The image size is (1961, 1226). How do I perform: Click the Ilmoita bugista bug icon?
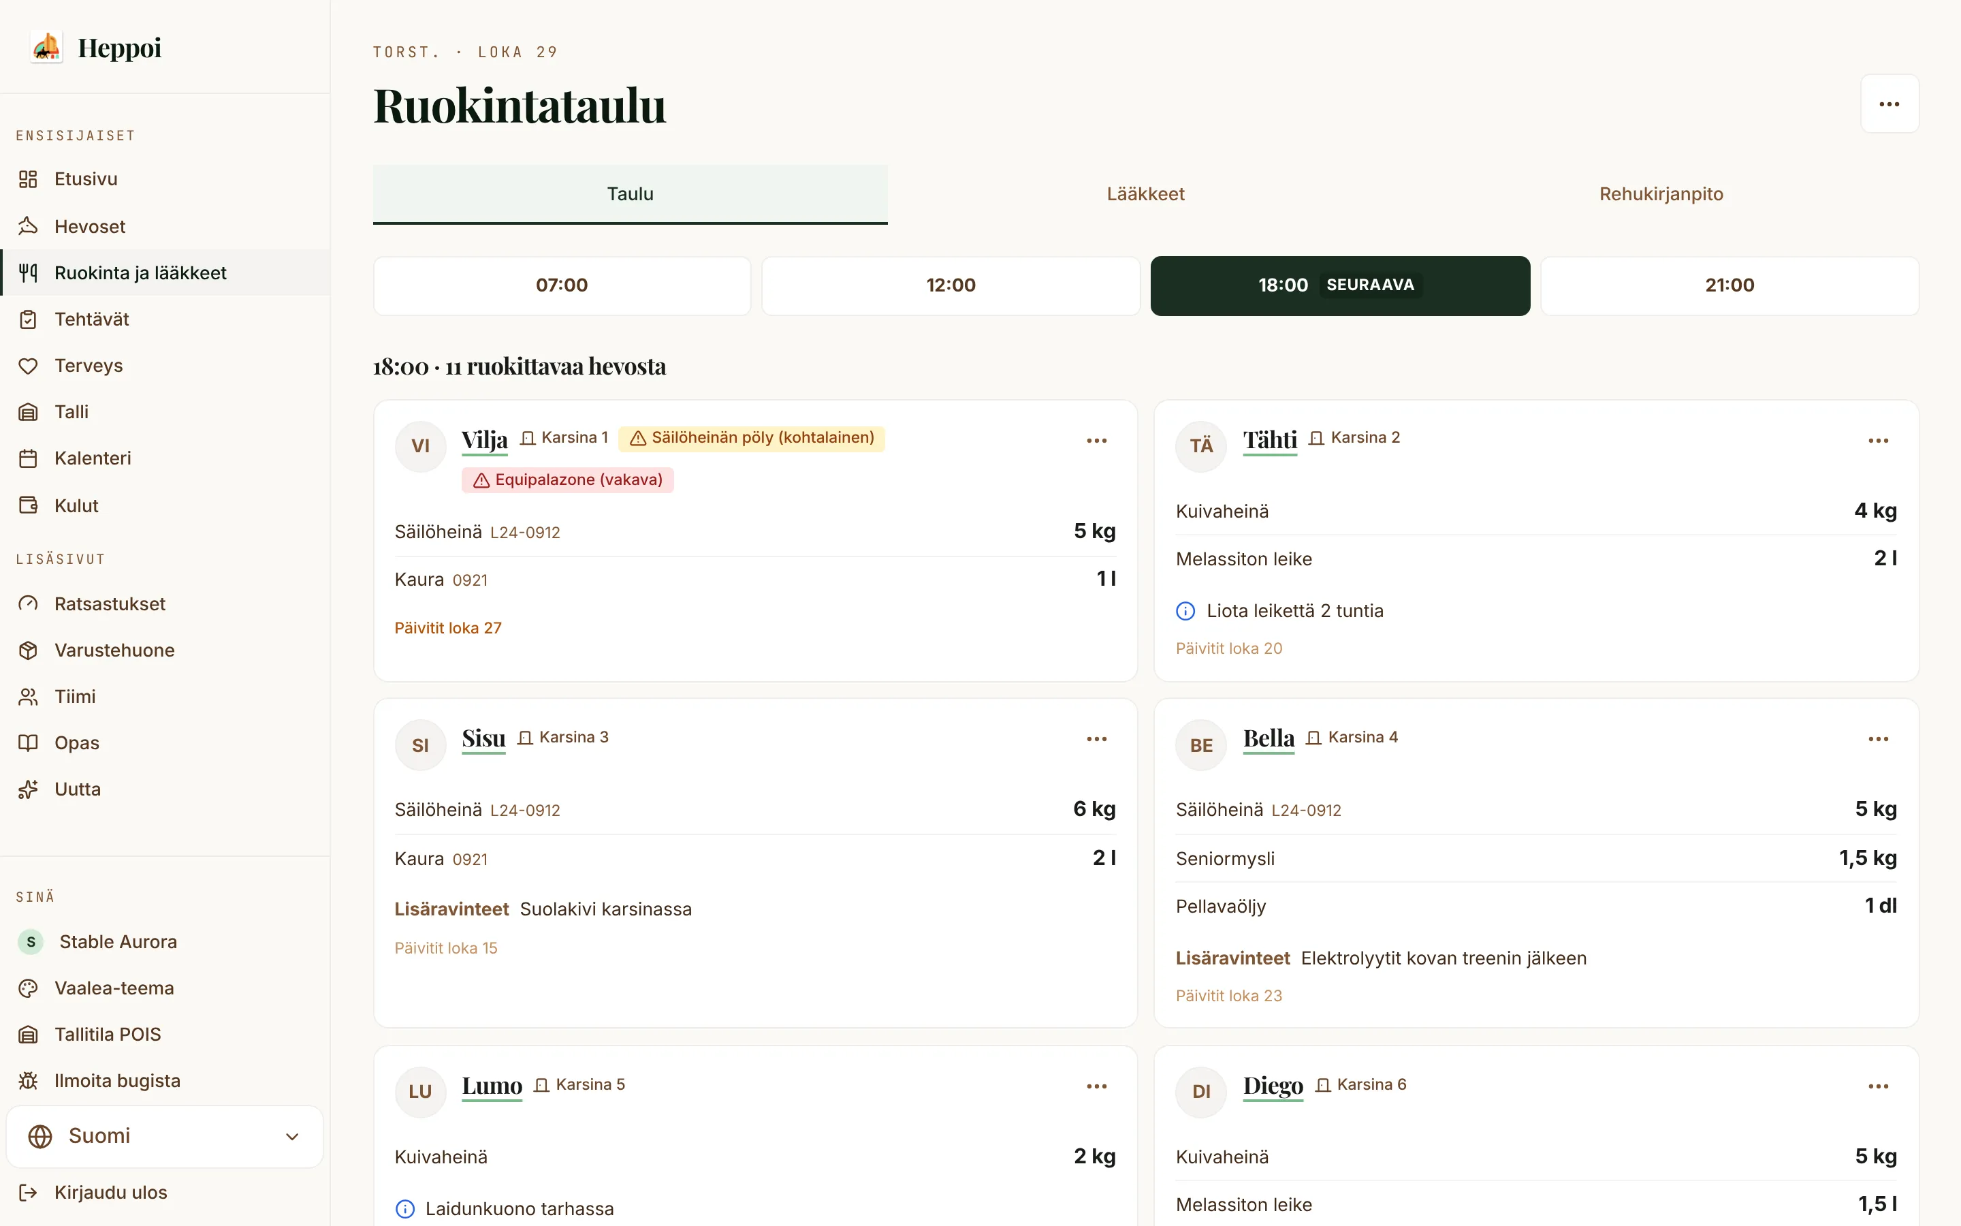click(29, 1081)
